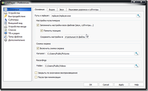Select Основные in the sidebar list
The image size is (148, 91).
pyautogui.click(x=17, y=10)
